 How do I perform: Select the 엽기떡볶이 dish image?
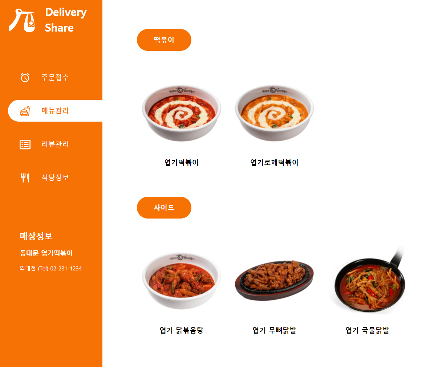182,113
